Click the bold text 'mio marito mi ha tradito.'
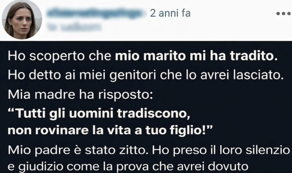The image size is (292, 173). click(196, 56)
